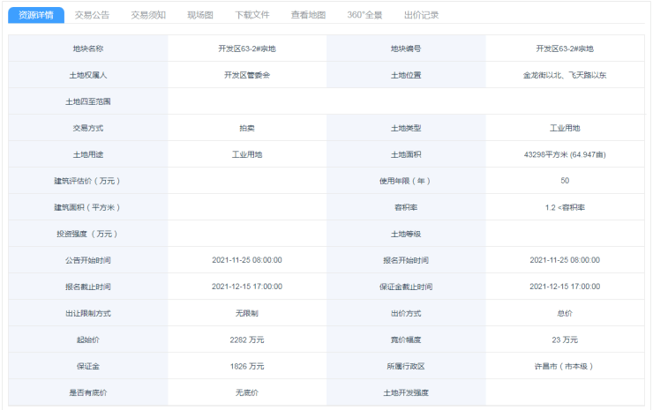653x410 pixels.
Task: Click the 土地权属人 value 开发区管委会
Action: tap(246, 75)
